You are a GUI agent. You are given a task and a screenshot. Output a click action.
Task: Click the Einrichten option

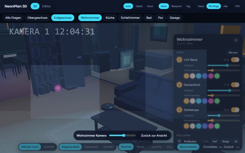[x=210, y=147]
